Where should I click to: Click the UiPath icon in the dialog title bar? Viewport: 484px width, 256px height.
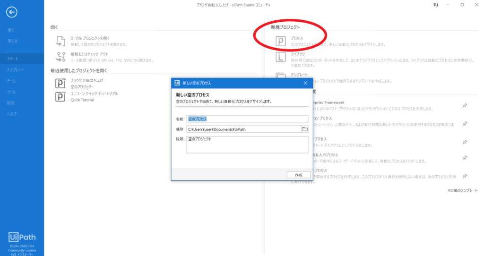point(177,83)
